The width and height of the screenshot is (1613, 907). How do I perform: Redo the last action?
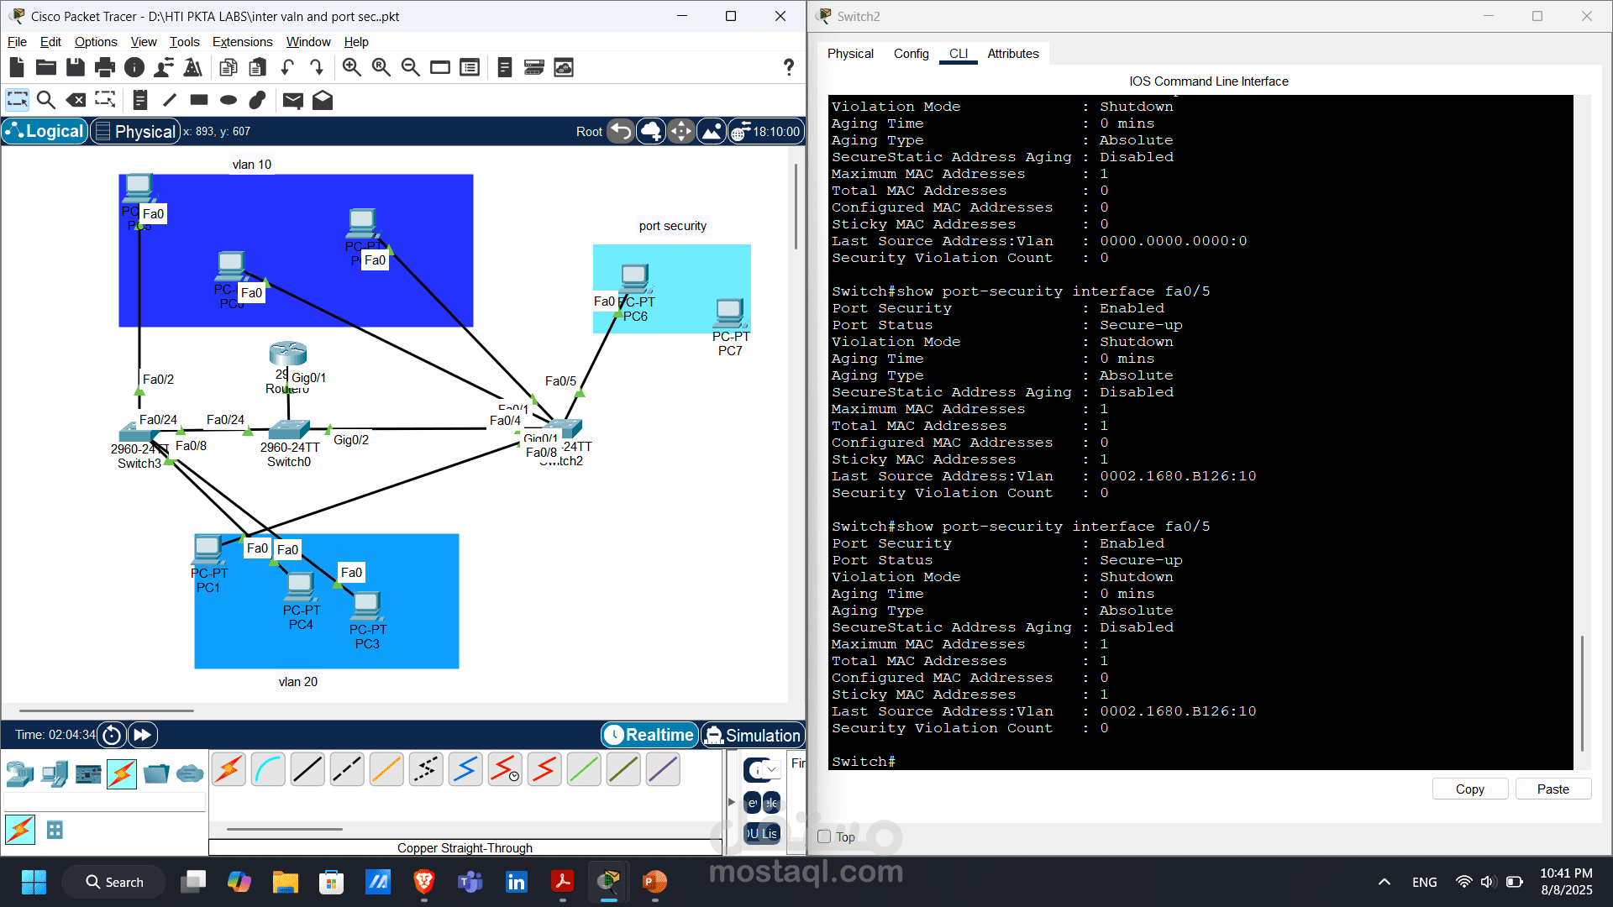pyautogui.click(x=317, y=67)
